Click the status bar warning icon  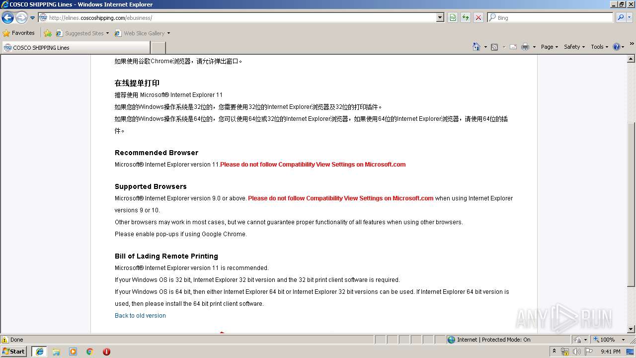click(x=5, y=340)
